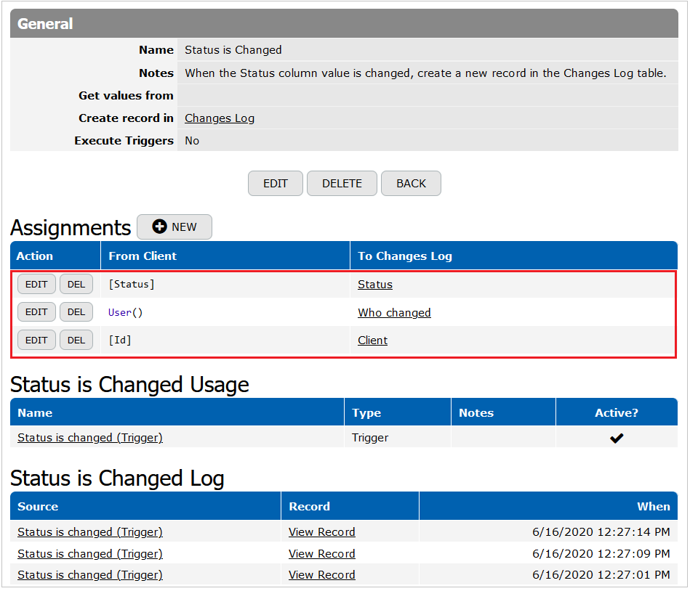Click the Create record in label
The height and width of the screenshot is (591, 690).
click(x=126, y=118)
